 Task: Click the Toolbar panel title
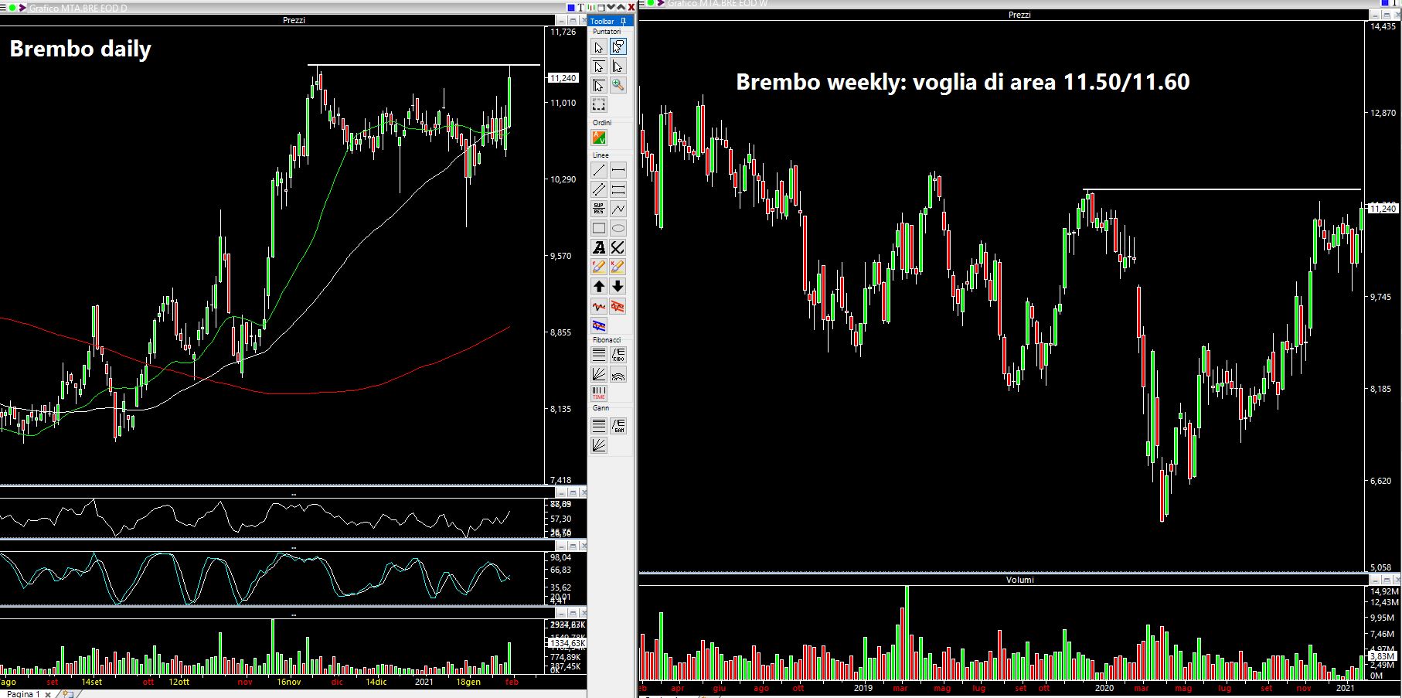602,22
